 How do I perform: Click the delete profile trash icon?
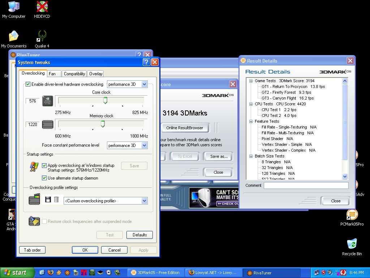tap(56, 199)
